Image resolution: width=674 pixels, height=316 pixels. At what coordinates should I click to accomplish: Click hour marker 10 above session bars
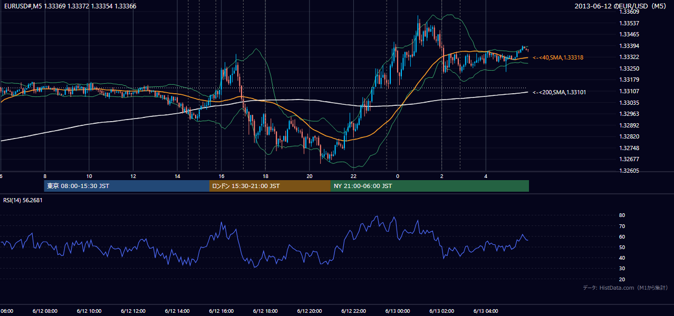[x=89, y=176]
